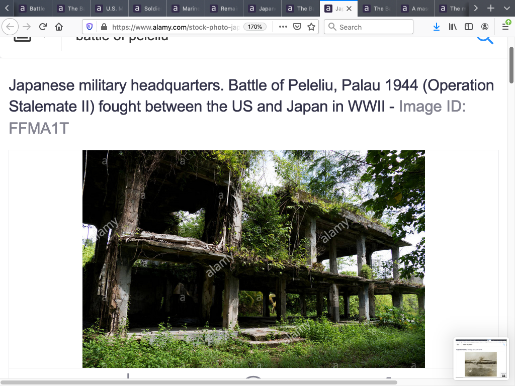
Task: Open the Firefox downloads panel
Action: [436, 27]
